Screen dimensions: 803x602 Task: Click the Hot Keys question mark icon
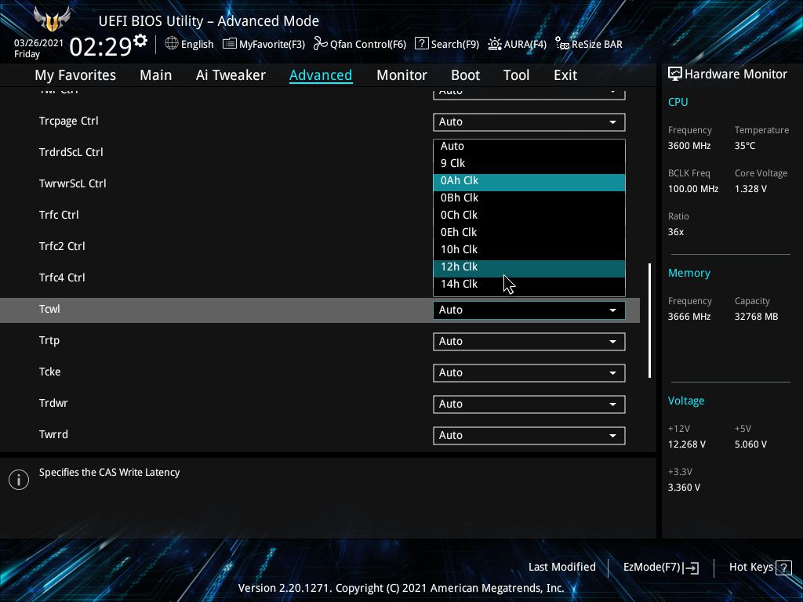tap(783, 568)
